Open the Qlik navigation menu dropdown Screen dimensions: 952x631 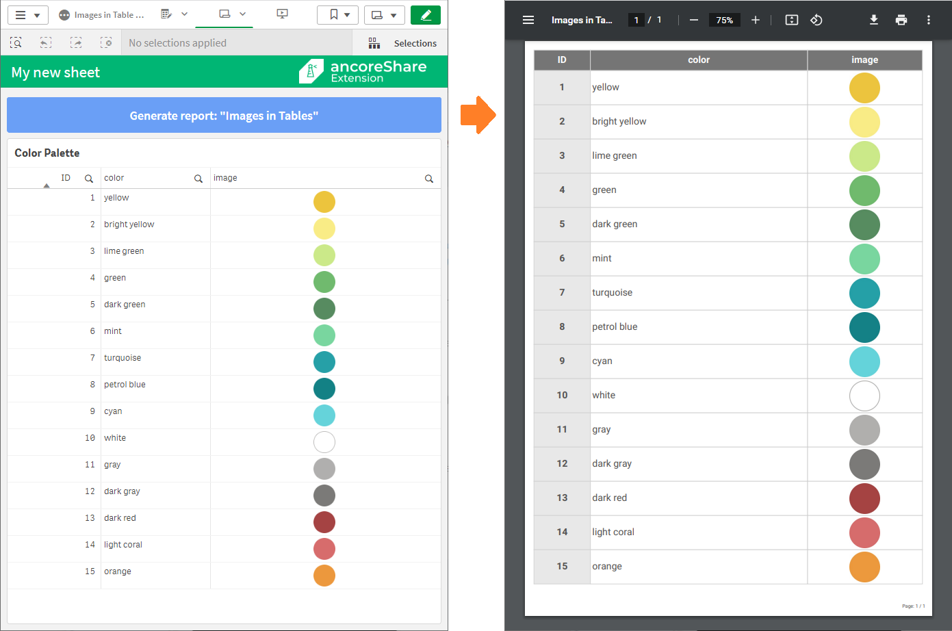click(27, 15)
